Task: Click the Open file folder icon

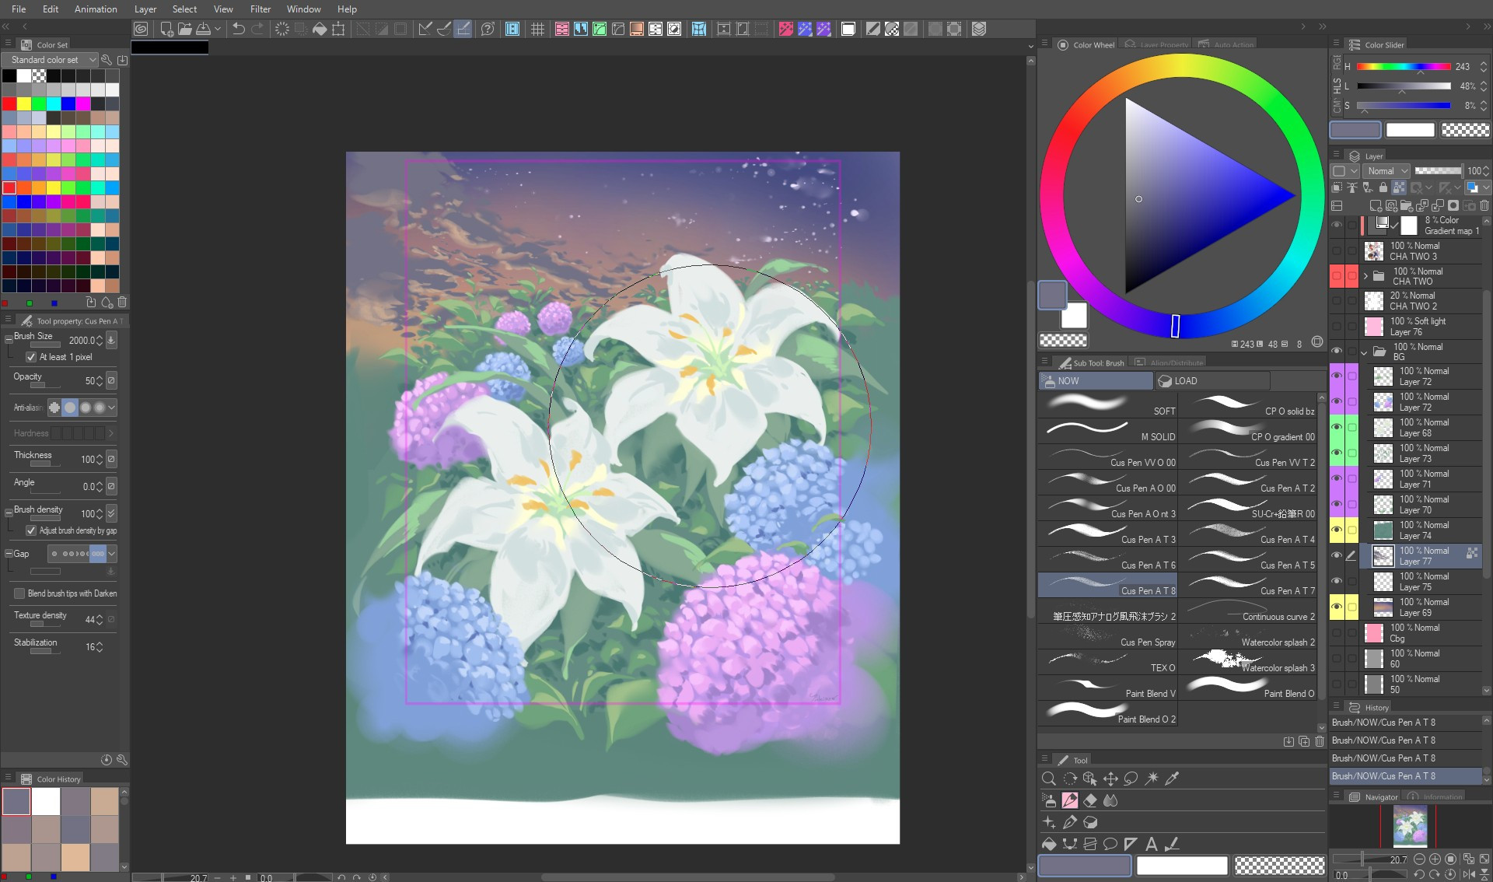Action: 184,29
